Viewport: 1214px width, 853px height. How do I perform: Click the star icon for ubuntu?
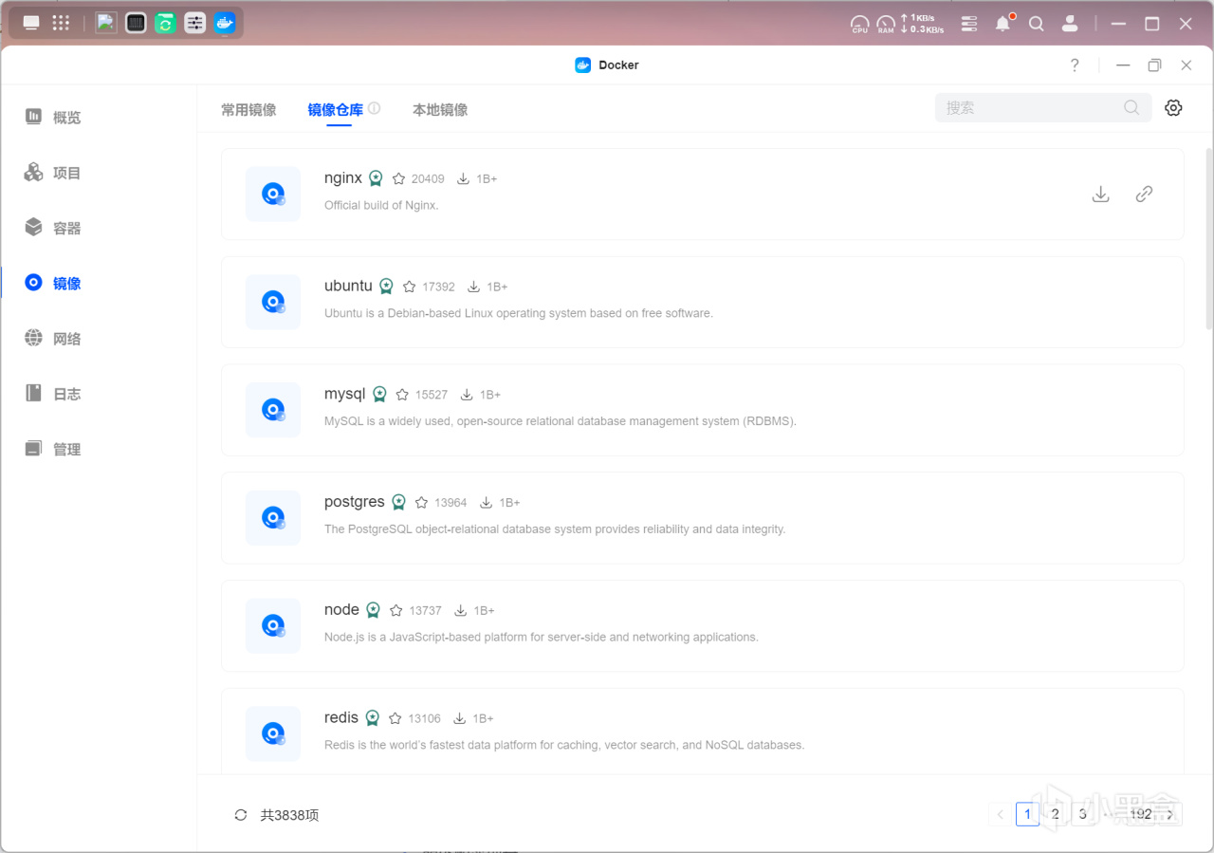coord(410,287)
